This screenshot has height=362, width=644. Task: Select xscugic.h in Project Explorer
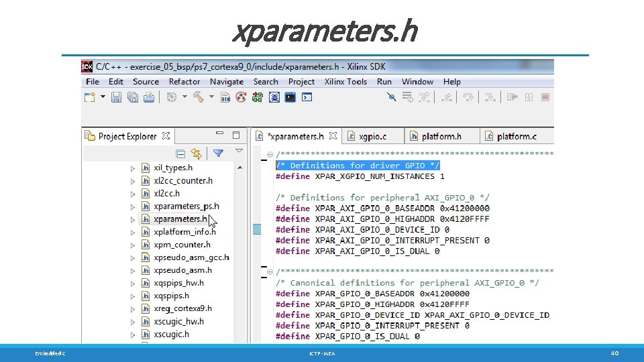point(171,334)
